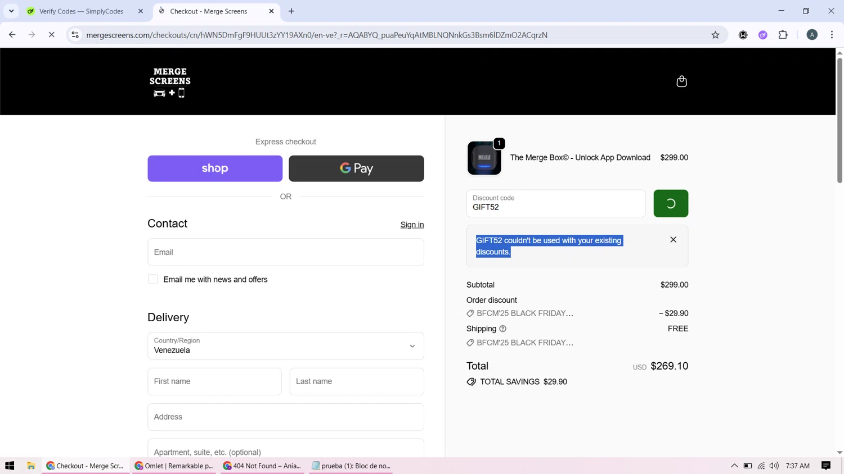The width and height of the screenshot is (844, 474).
Task: Click the page vertical scrollbar
Action: coord(839,120)
